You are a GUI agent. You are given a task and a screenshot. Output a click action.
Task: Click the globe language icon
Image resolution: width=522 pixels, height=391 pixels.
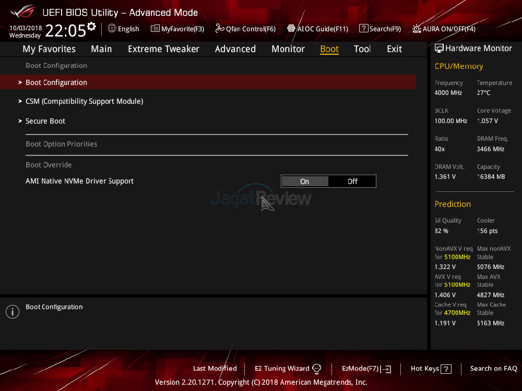click(x=112, y=29)
